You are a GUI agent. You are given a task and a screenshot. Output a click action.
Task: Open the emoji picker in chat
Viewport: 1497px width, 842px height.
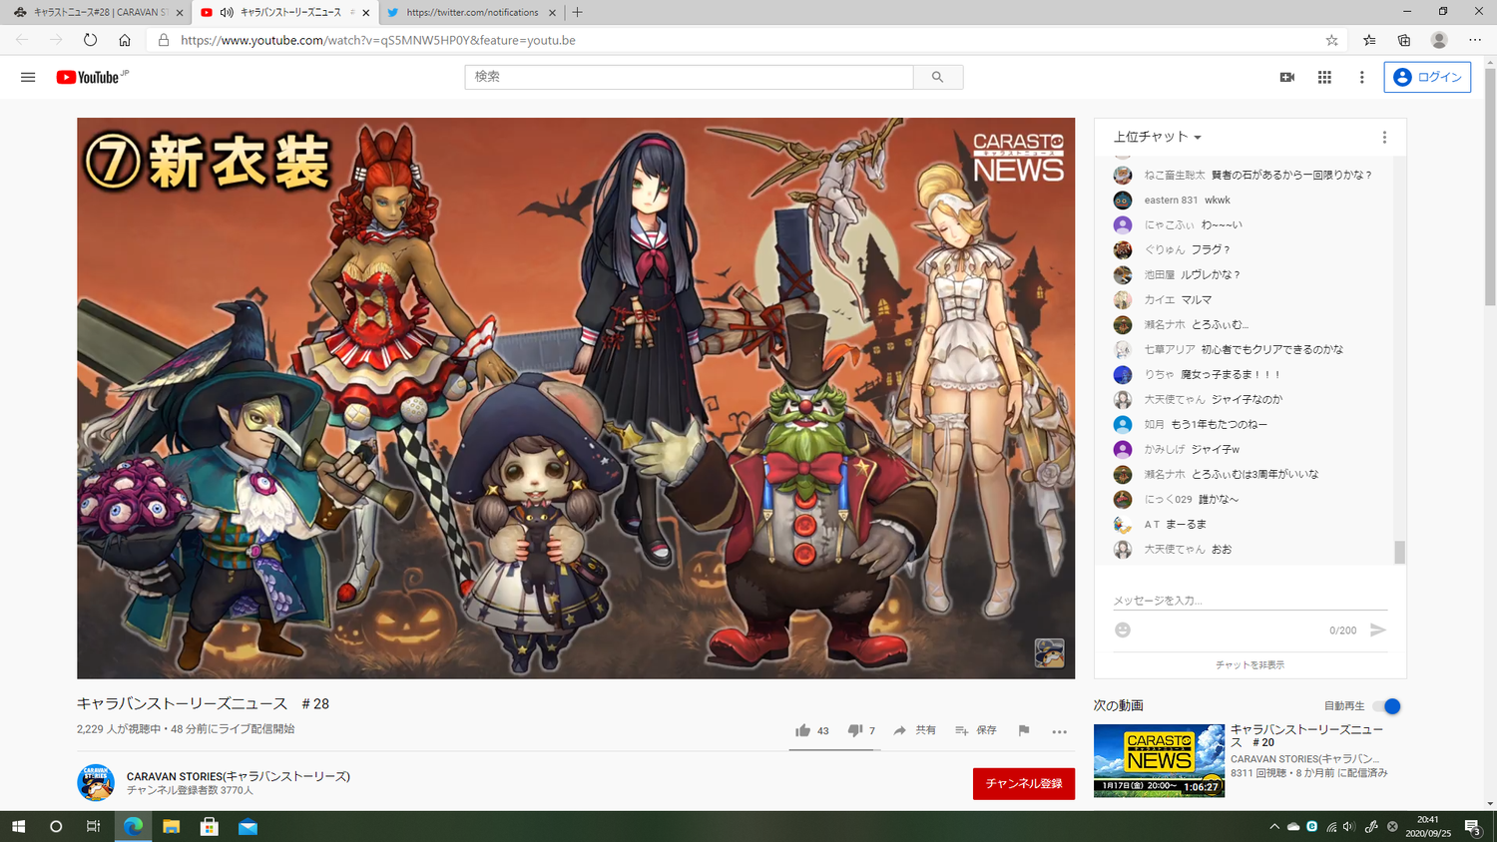[x=1123, y=630]
